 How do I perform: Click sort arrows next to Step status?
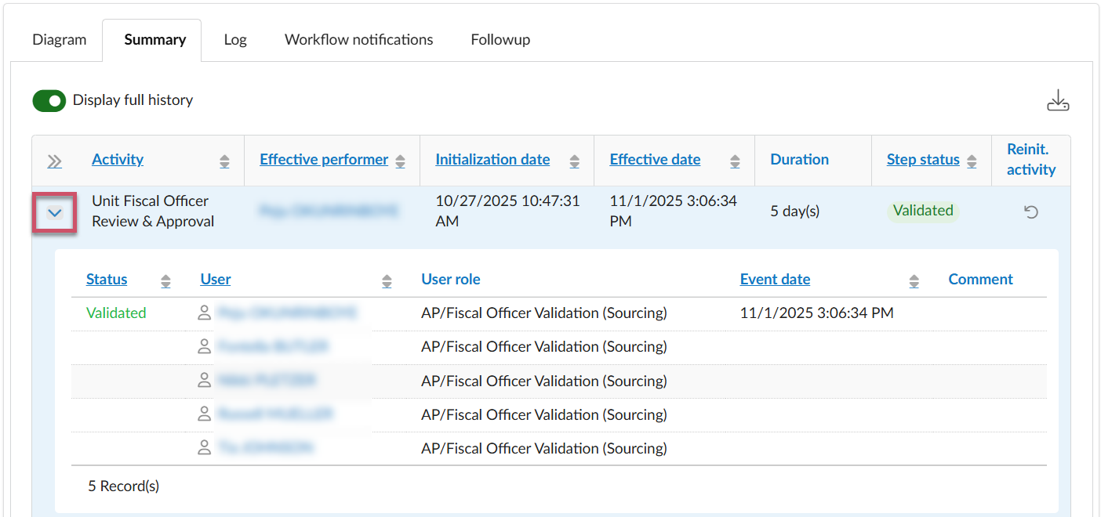click(972, 161)
